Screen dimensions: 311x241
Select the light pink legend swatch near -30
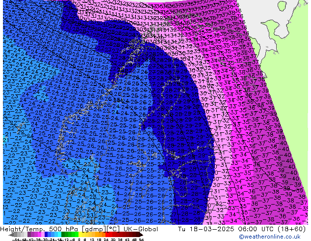point(43,235)
